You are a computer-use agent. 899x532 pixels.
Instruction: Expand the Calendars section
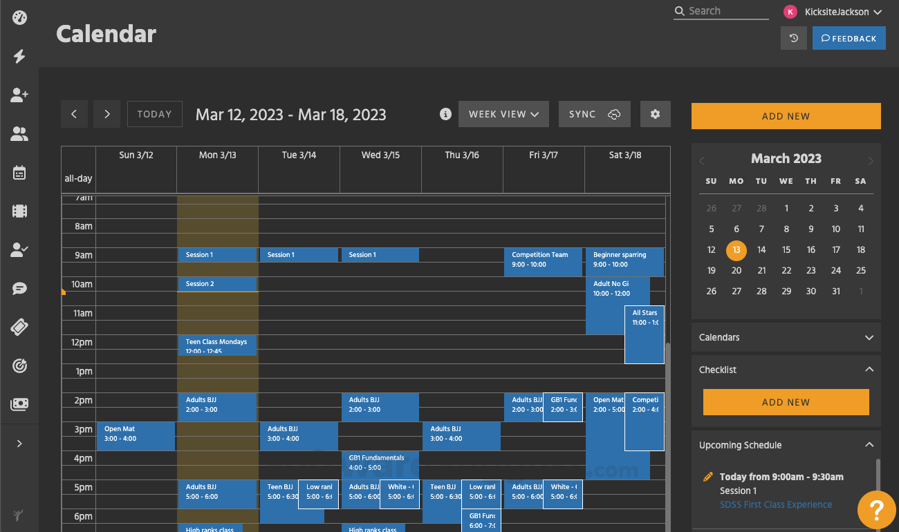869,337
